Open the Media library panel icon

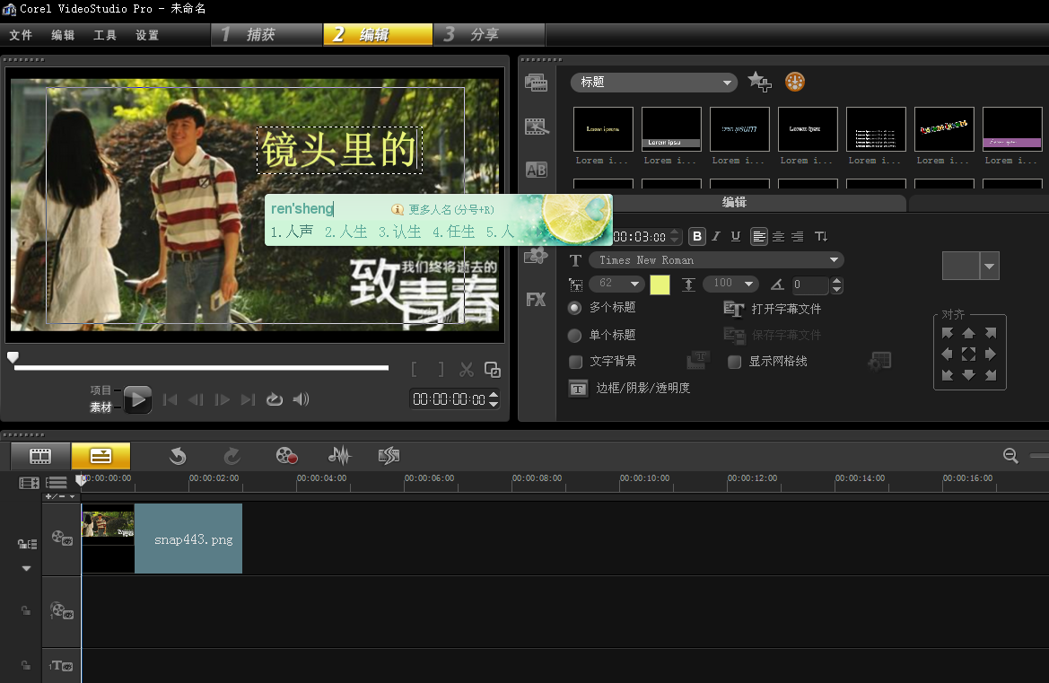coord(536,83)
